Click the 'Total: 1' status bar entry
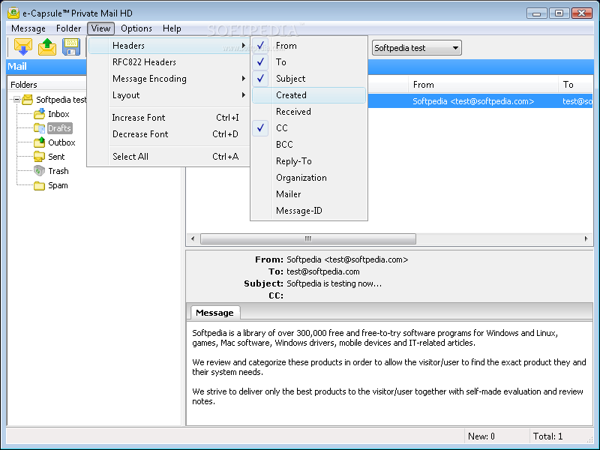This screenshot has height=450, width=600. coord(547,436)
